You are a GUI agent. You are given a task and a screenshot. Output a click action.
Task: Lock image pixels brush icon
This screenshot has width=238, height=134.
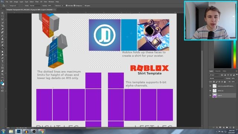pyautogui.click(x=216, y=82)
